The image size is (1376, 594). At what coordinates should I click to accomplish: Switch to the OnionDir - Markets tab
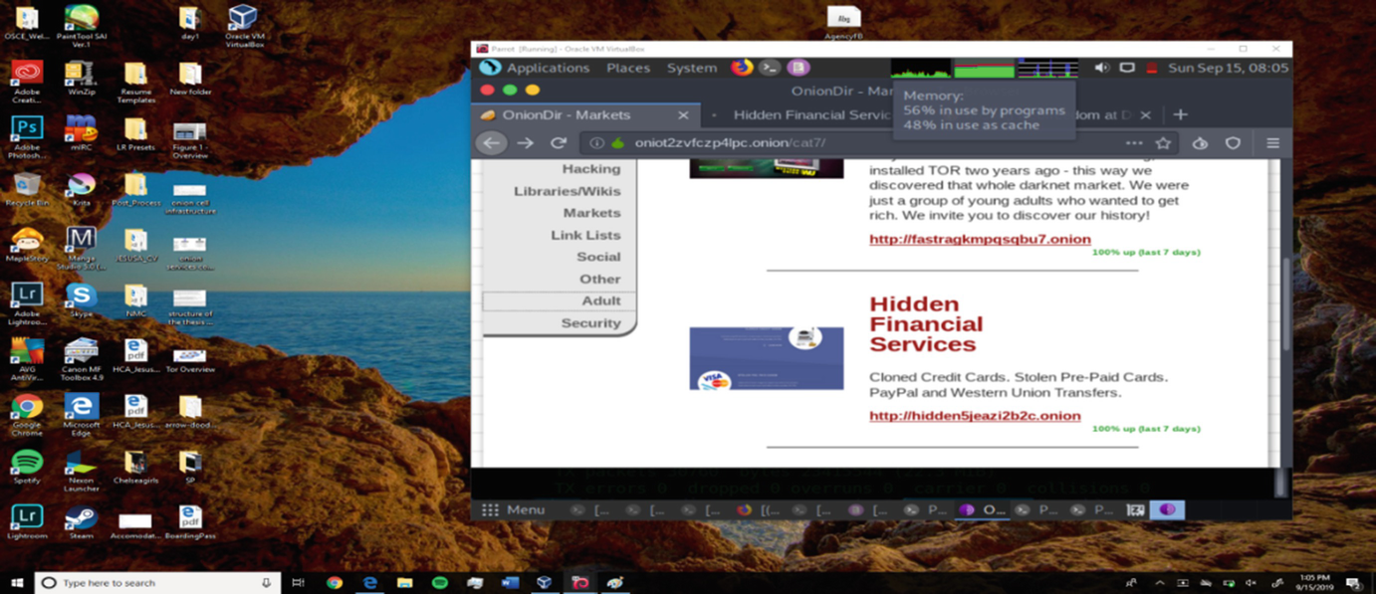585,115
